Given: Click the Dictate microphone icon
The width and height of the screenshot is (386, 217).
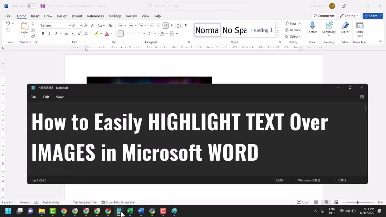Looking at the screenshot, I should click(312, 28).
